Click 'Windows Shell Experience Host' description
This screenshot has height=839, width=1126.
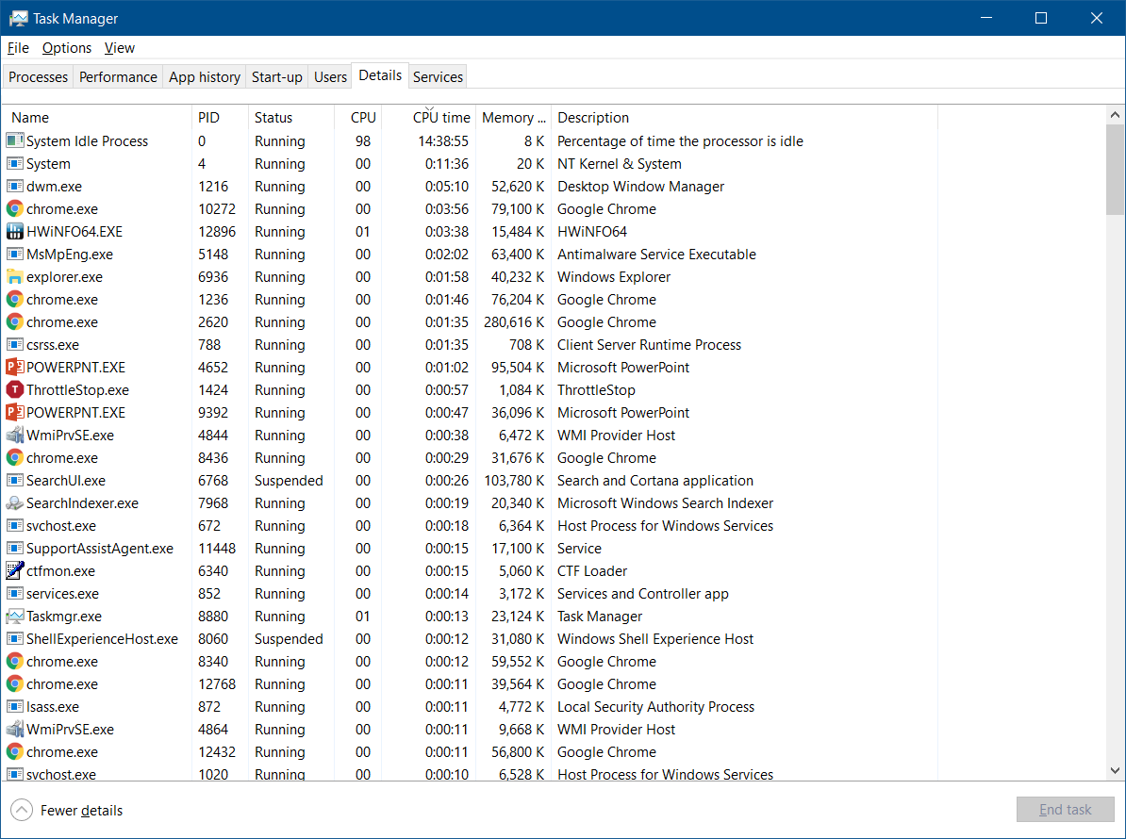[654, 639]
